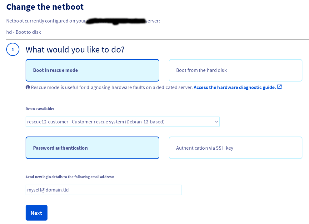Click the hd - Boot to disk text
The height and width of the screenshot is (224, 309).
24,32
